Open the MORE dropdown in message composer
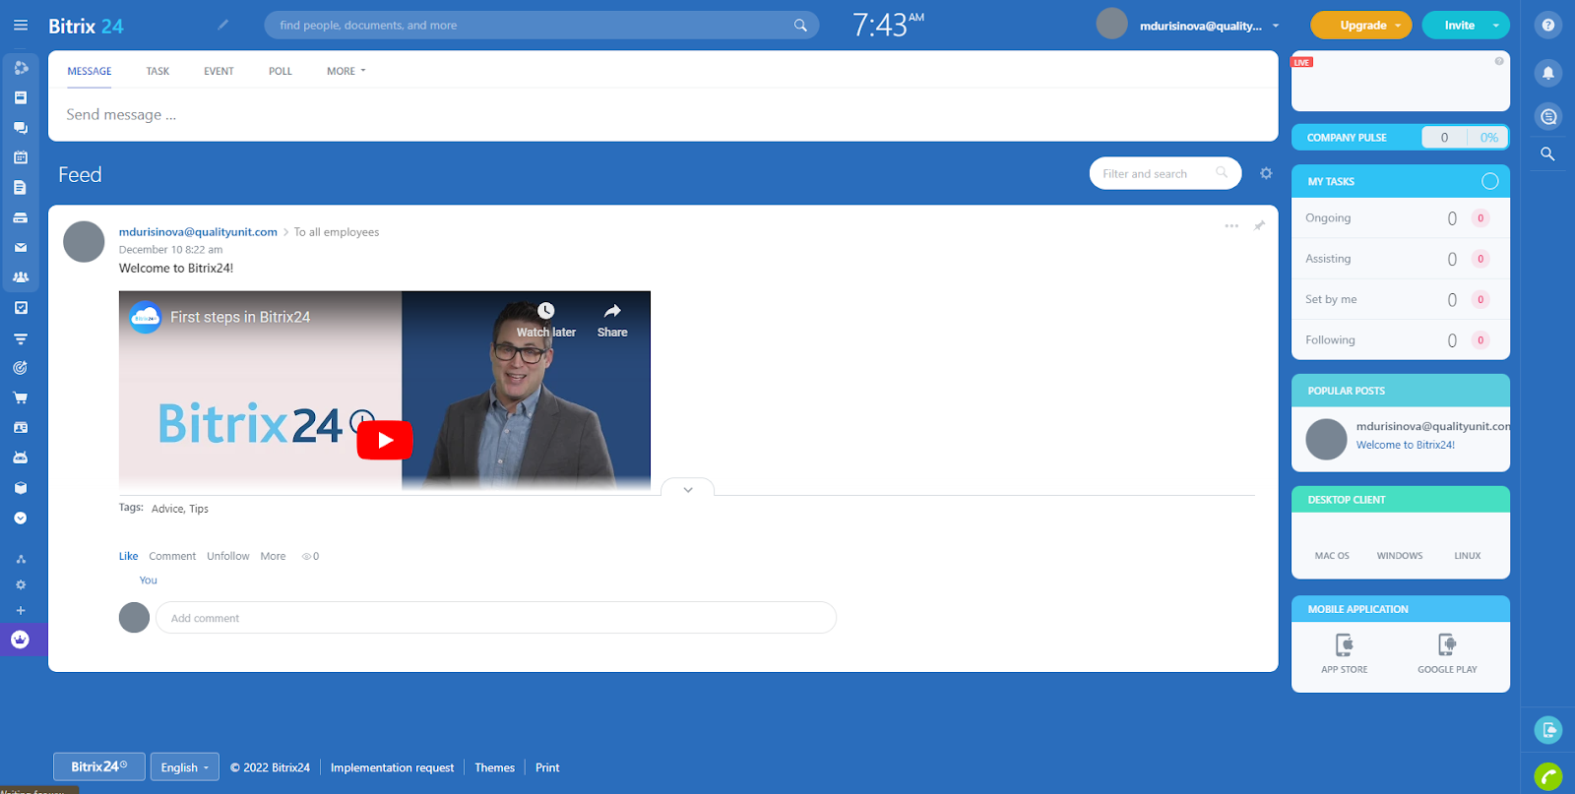The image size is (1575, 794). [x=346, y=72]
